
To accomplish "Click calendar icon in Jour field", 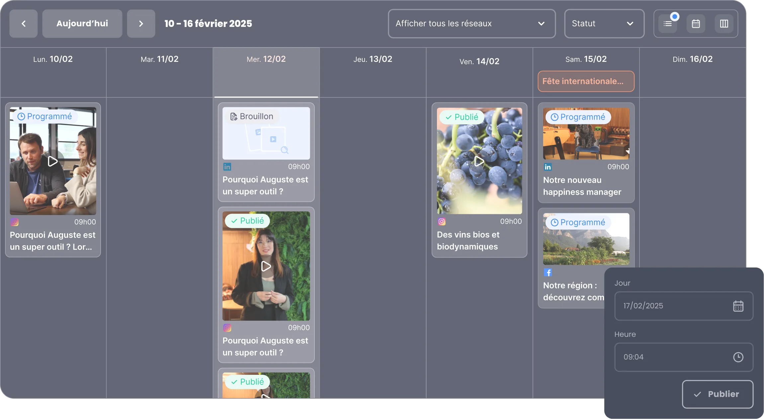I will coord(738,306).
